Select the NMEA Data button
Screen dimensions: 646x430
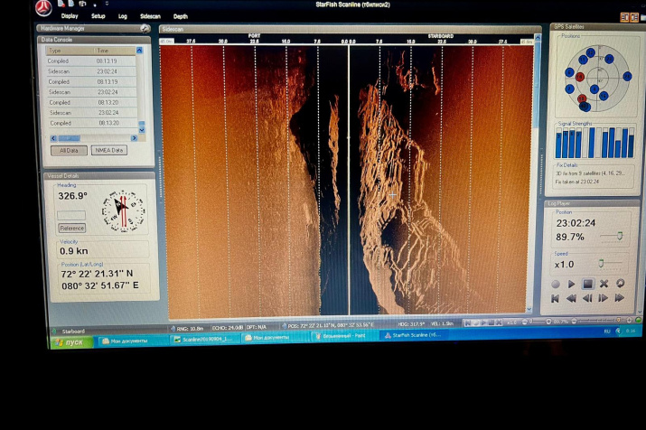(x=109, y=151)
